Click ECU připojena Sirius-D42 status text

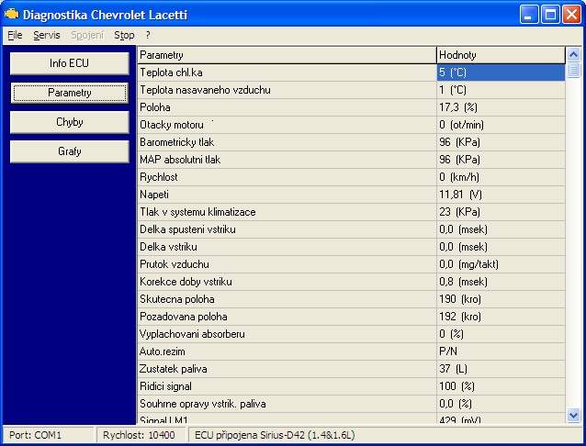click(x=275, y=435)
